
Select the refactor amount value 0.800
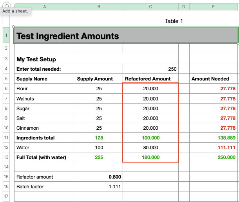tap(99, 177)
